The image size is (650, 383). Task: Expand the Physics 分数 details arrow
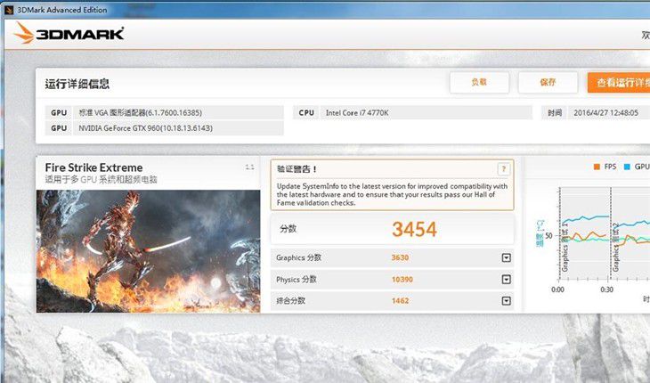point(506,280)
